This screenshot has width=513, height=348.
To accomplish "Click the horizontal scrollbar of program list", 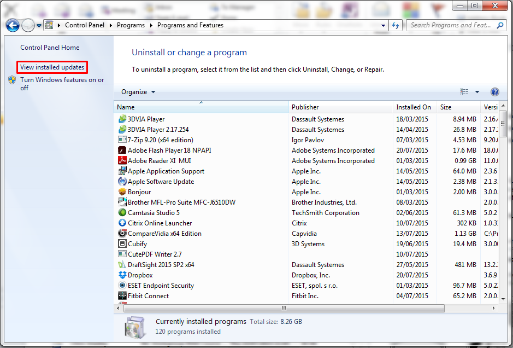I will coord(284,308).
